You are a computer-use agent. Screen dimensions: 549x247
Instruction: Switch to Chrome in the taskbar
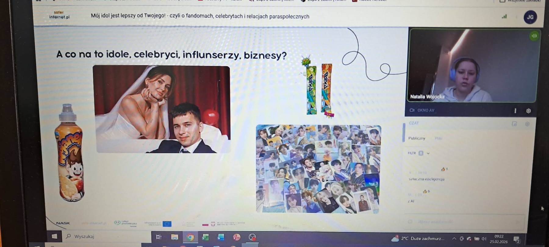coord(190,237)
